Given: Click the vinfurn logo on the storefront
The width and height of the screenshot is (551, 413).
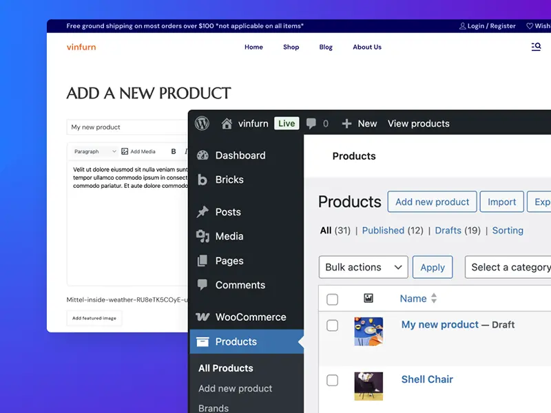Looking at the screenshot, I should point(81,47).
